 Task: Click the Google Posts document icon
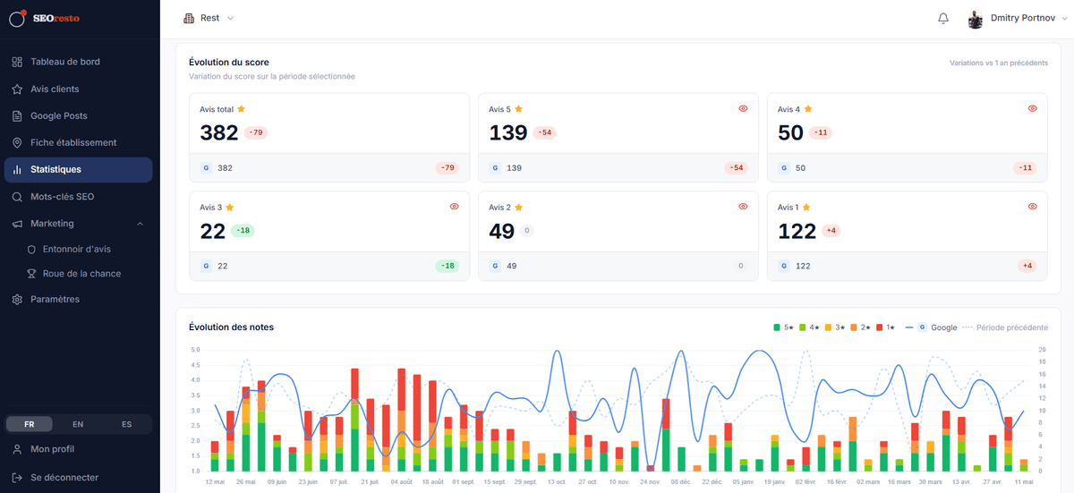tap(17, 115)
